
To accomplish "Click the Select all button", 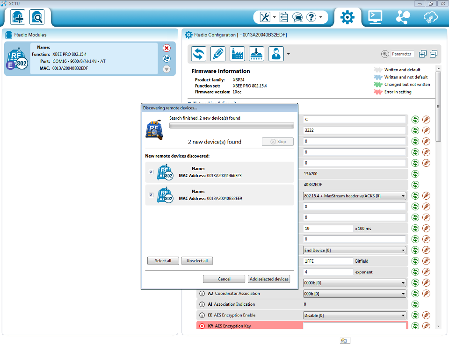I will click(163, 261).
